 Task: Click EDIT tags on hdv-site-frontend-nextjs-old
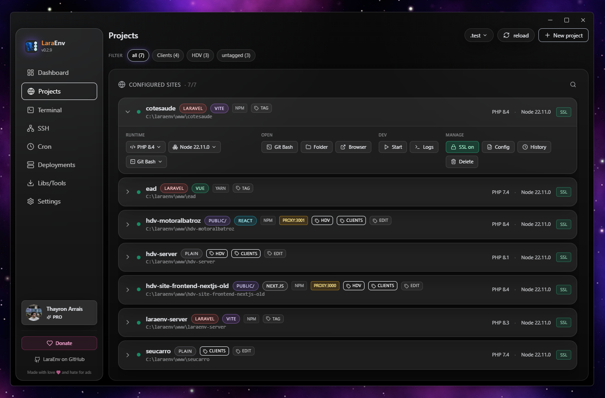(x=412, y=286)
